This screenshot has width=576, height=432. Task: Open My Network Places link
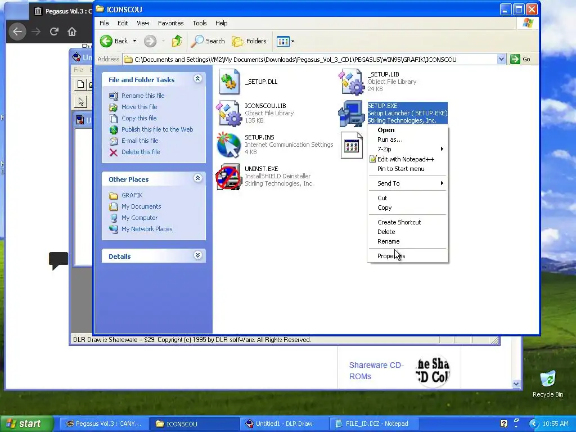click(147, 229)
